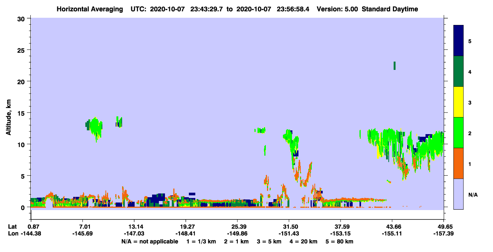493x252 pixels.
Task: Click the longitude value -155.11
Action: point(392,234)
